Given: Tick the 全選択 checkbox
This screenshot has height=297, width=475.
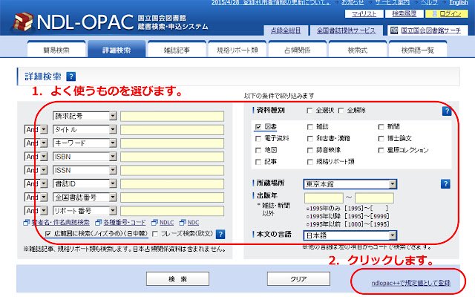Looking at the screenshot, I should [309, 111].
